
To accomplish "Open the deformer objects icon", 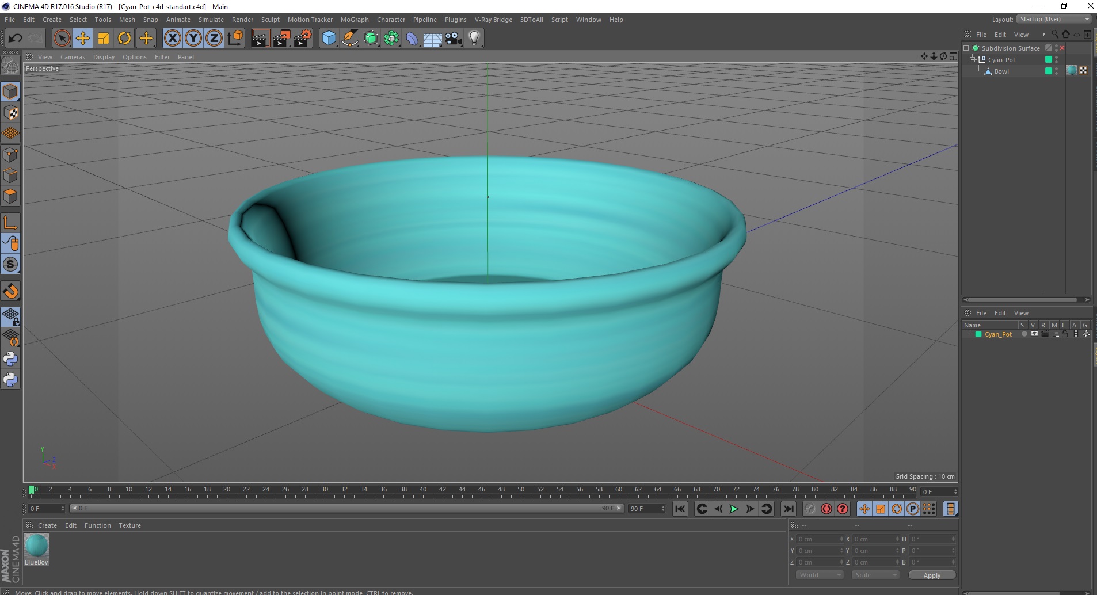I will pos(413,39).
